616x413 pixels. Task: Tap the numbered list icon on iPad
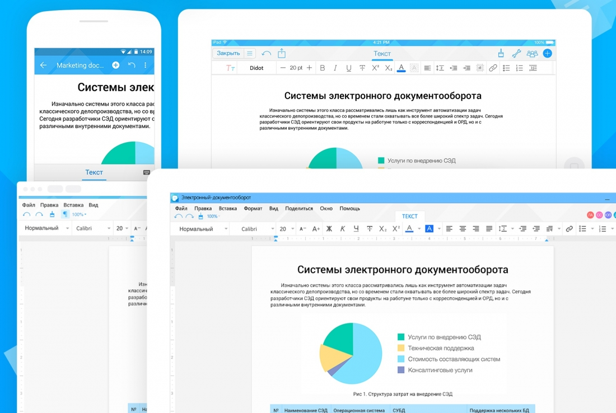coord(519,68)
